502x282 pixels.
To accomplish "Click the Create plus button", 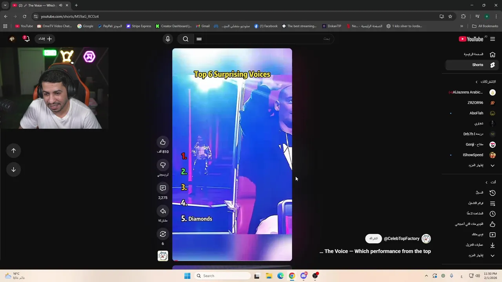I will click(x=45, y=39).
